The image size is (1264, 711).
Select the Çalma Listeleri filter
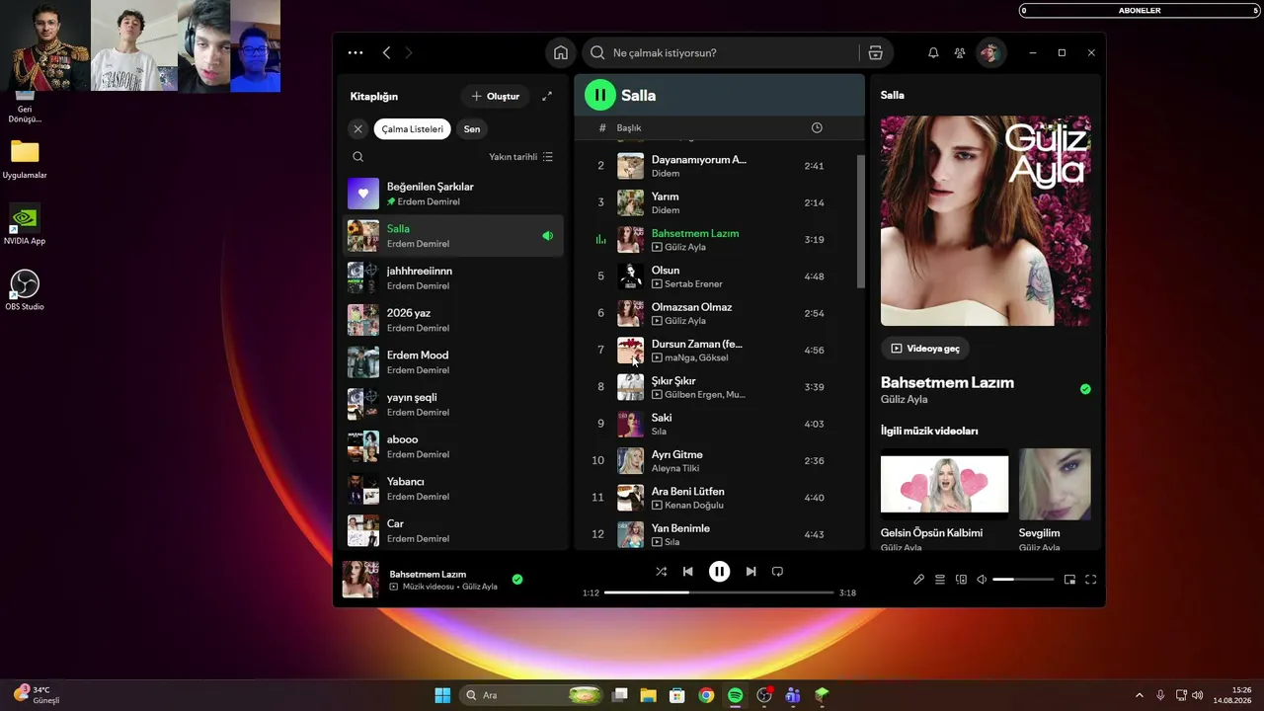[413, 128]
